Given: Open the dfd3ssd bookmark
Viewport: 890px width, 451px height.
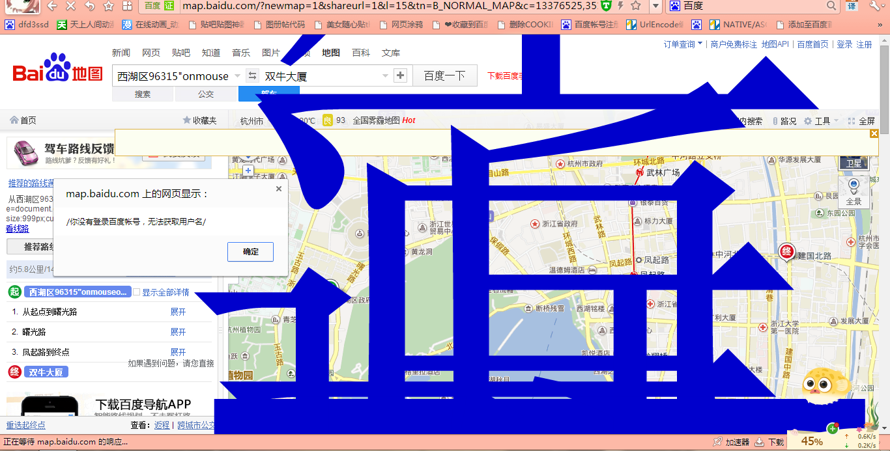Looking at the screenshot, I should [x=27, y=25].
